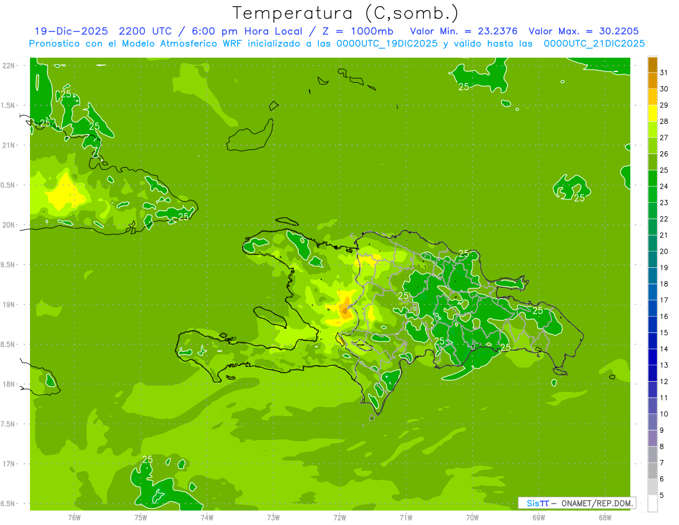Click the colorbar value '26'
This screenshot has width=679, height=525.
tap(664, 153)
